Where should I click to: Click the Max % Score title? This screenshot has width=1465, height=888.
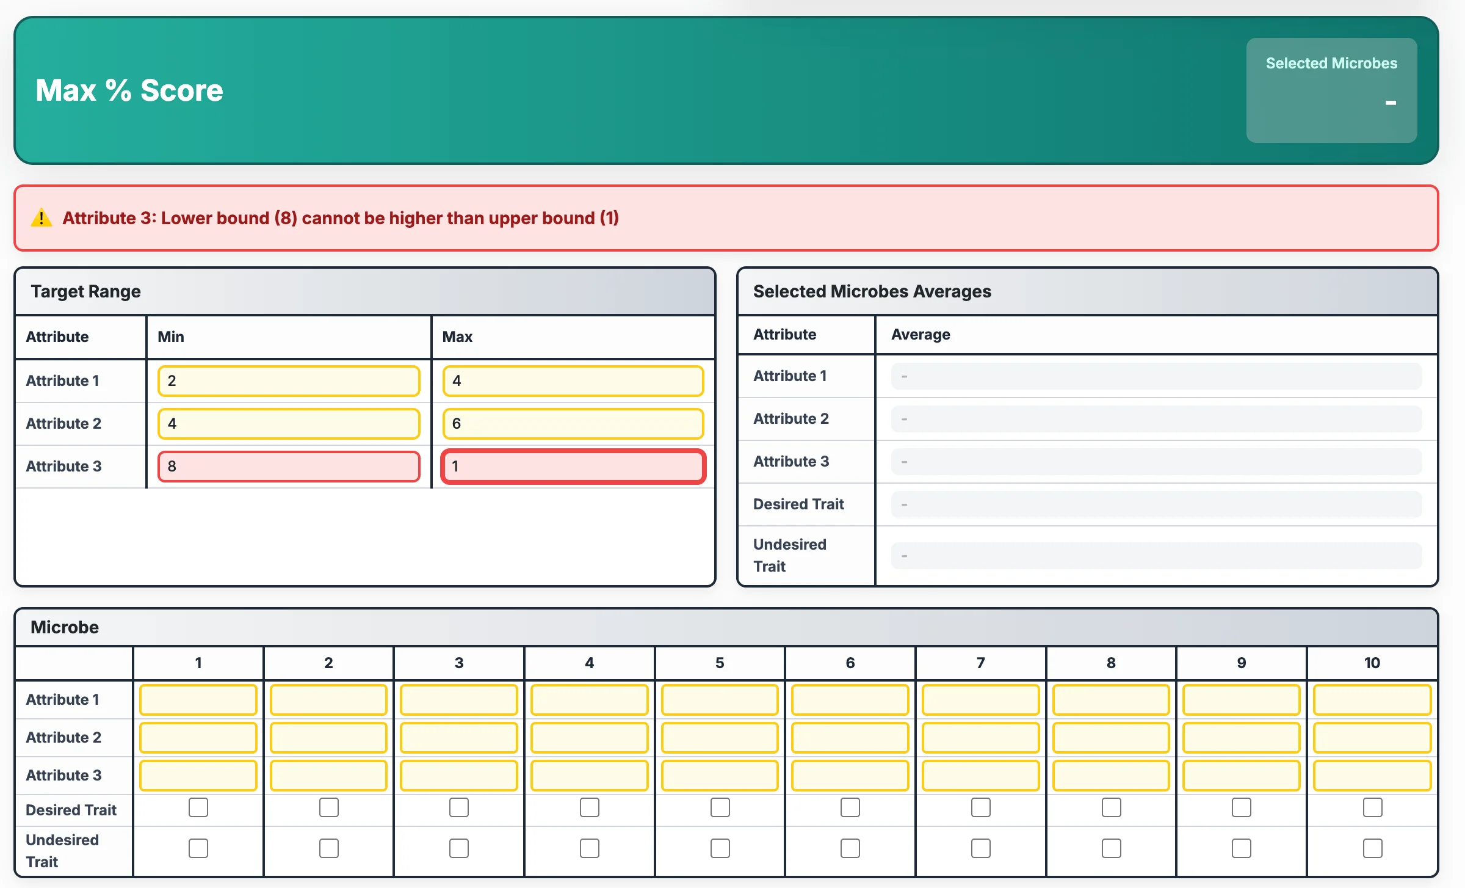tap(129, 90)
